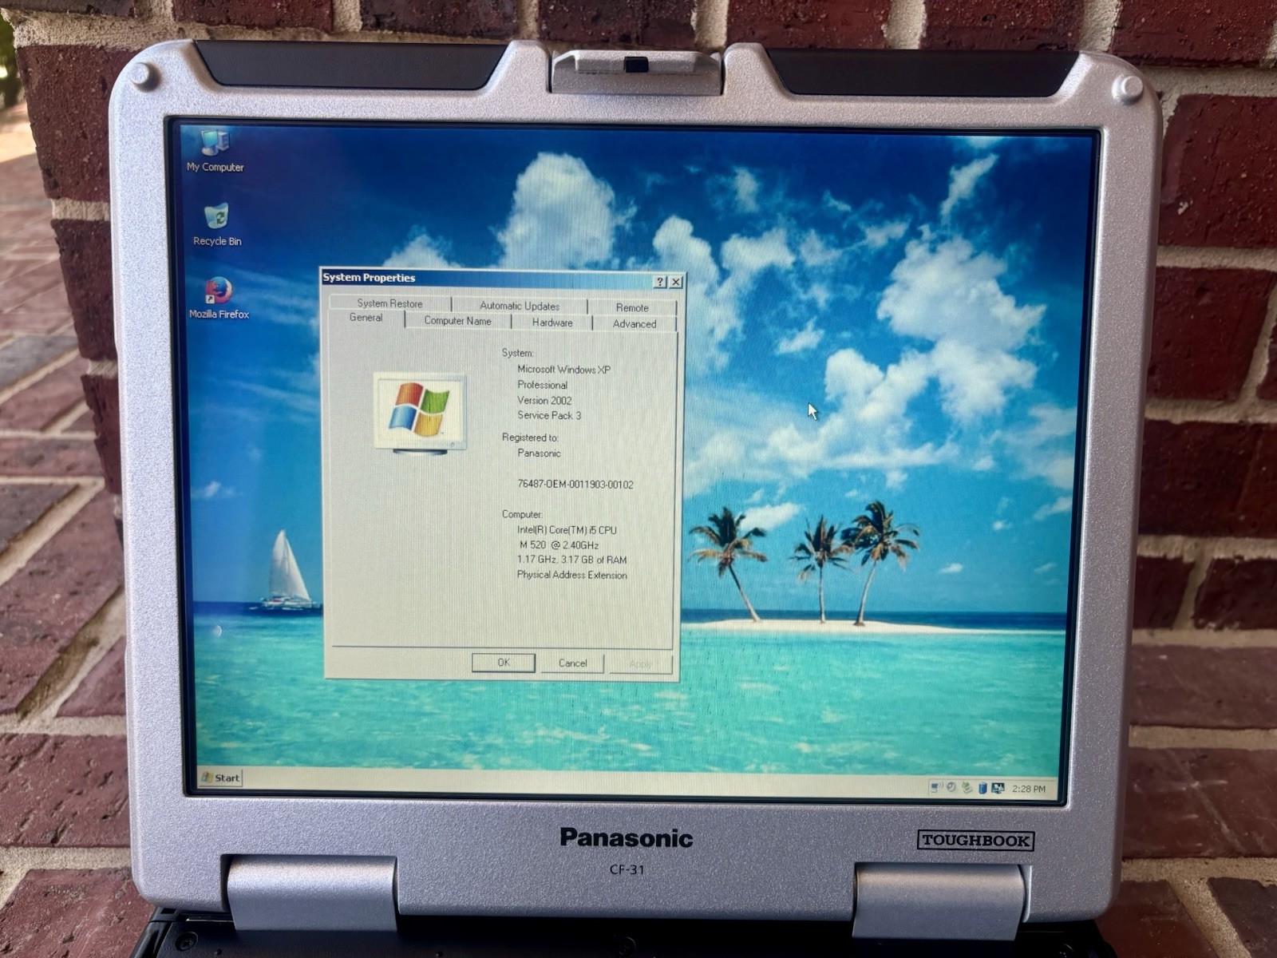Screen dimensions: 1277x958
Task: Click the display monitor tray icon
Action: pyautogui.click(x=998, y=788)
